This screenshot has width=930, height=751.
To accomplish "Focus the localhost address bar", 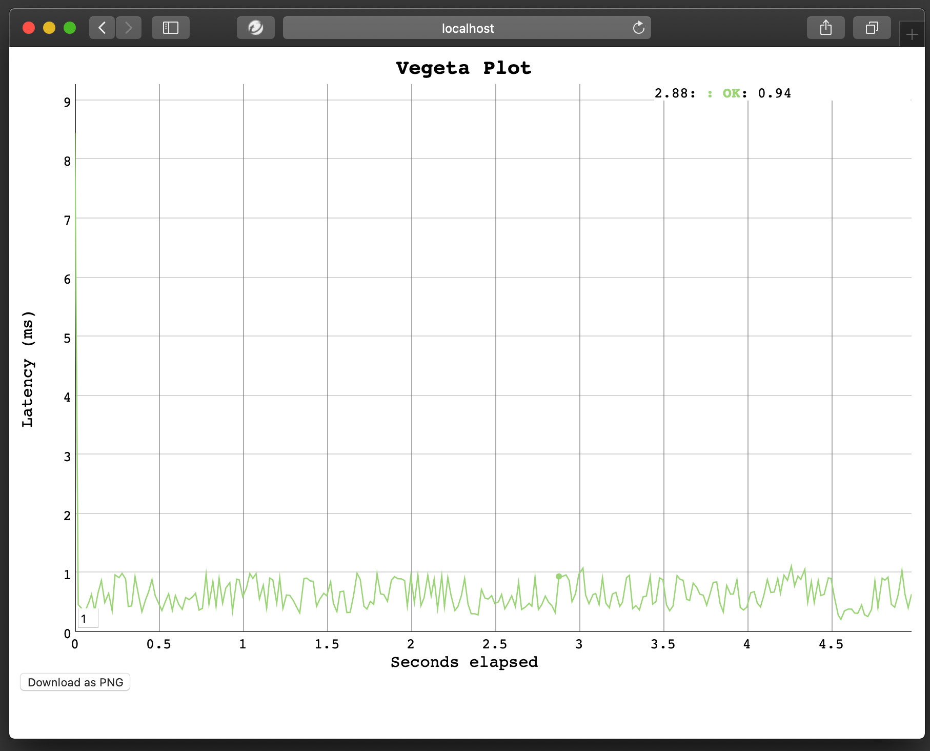I will click(467, 28).
